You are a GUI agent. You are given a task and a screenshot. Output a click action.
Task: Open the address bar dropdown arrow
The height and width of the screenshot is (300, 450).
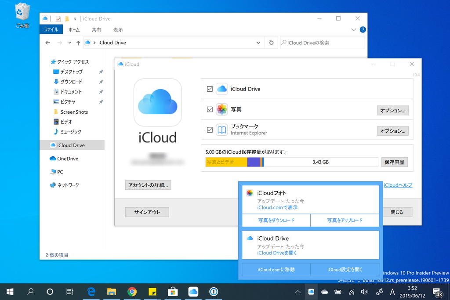point(258,43)
